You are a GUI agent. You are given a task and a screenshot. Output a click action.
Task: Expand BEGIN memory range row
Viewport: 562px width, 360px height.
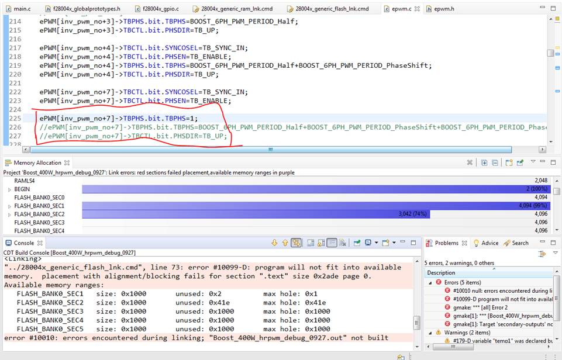point(9,189)
